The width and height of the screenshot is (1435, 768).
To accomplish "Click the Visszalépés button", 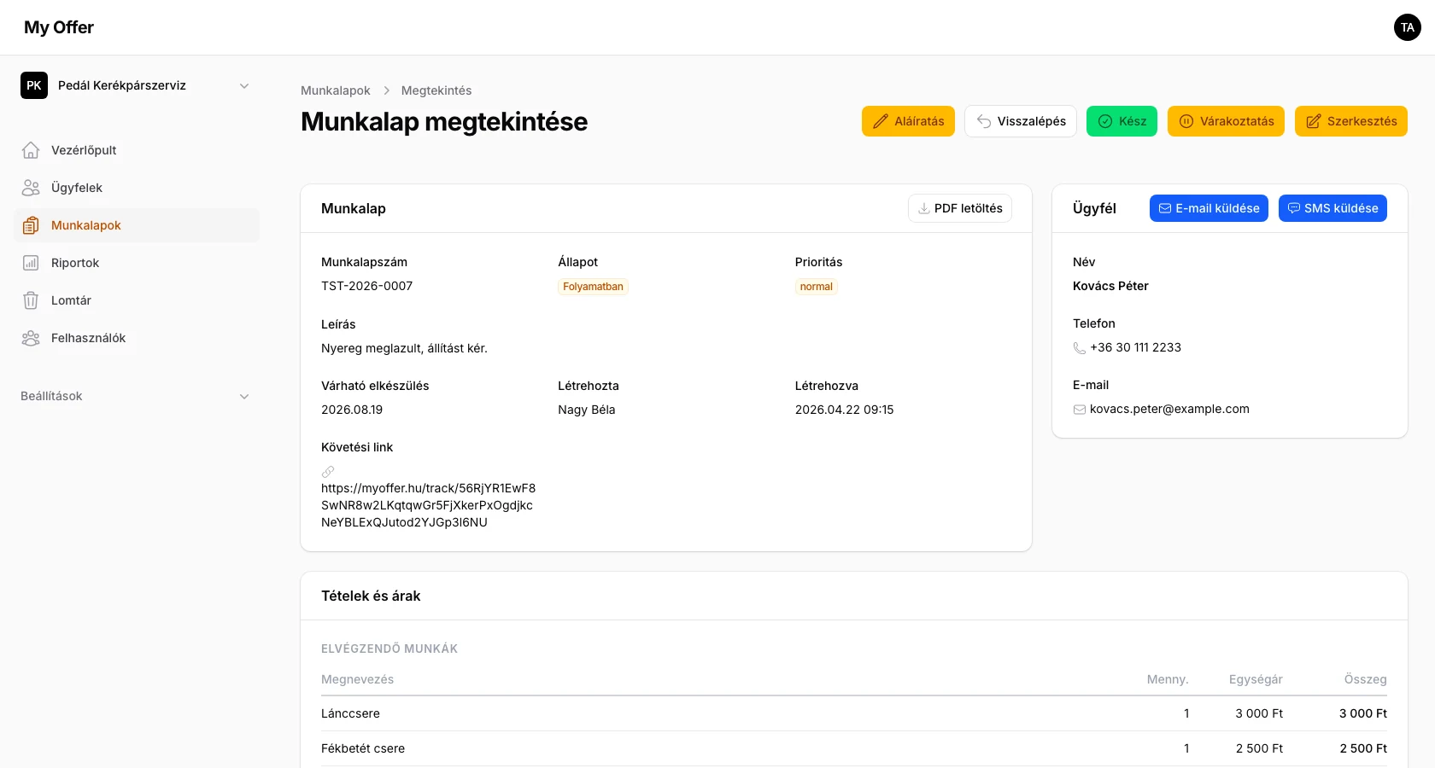I will click(1021, 121).
